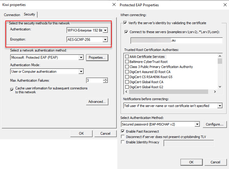229x169 pixels.
Task: Select the Security tab
Action: coord(29,14)
